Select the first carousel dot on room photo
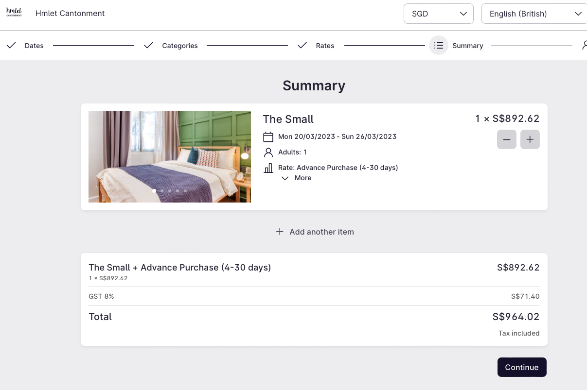The width and height of the screenshot is (587, 390). [154, 191]
